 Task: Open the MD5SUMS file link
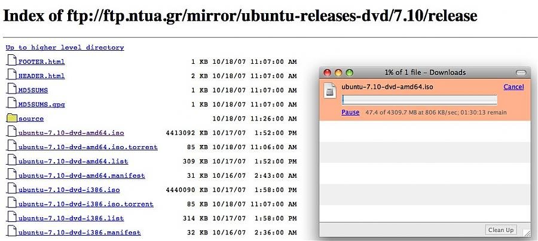click(33, 90)
